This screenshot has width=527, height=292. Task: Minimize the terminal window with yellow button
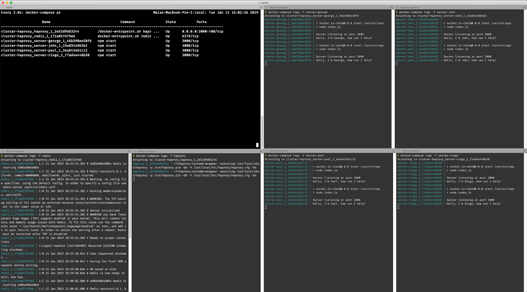point(7,3)
